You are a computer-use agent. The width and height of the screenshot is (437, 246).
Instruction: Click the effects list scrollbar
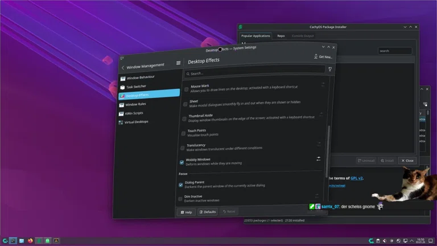pos(328,150)
